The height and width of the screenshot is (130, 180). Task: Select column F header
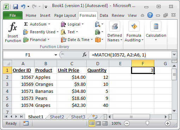coord(143,63)
